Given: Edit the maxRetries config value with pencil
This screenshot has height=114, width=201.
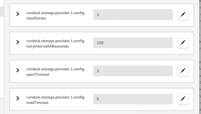Looking at the screenshot, I should pos(183,15).
